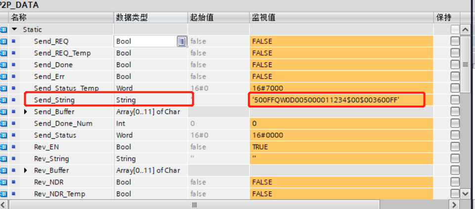Click the vertical scrollbar down arrow

[465, 193]
